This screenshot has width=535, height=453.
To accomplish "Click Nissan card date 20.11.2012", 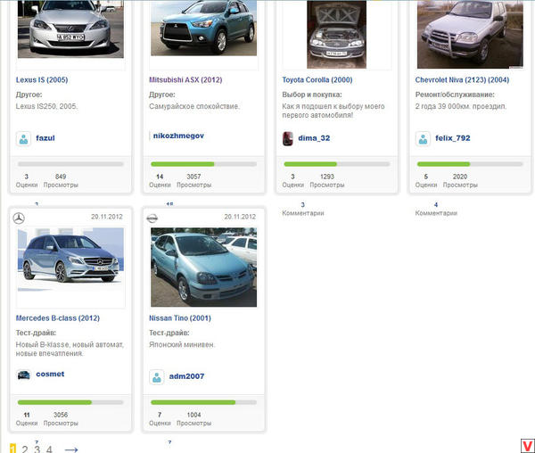I will click(240, 217).
